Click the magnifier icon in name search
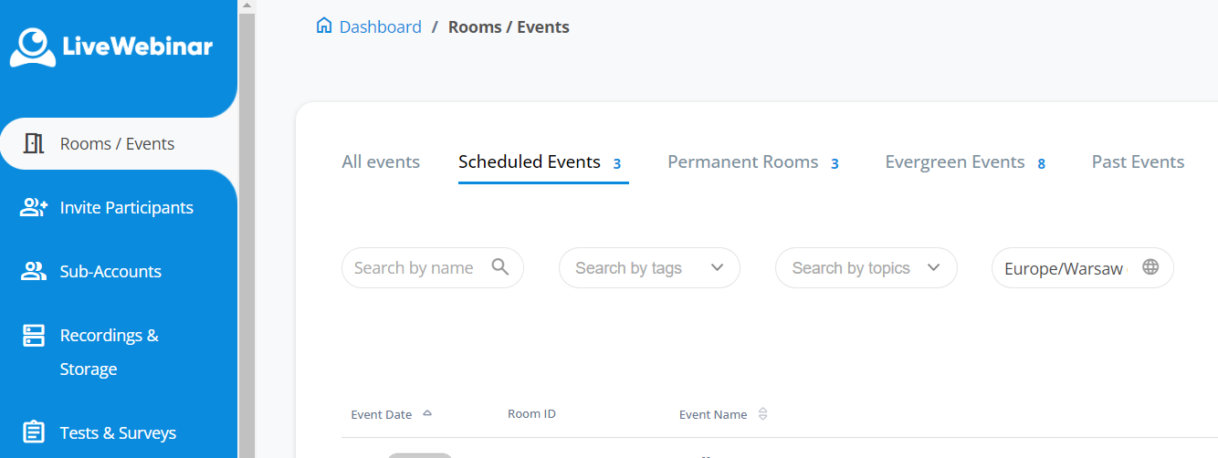The image size is (1218, 458). pos(500,266)
